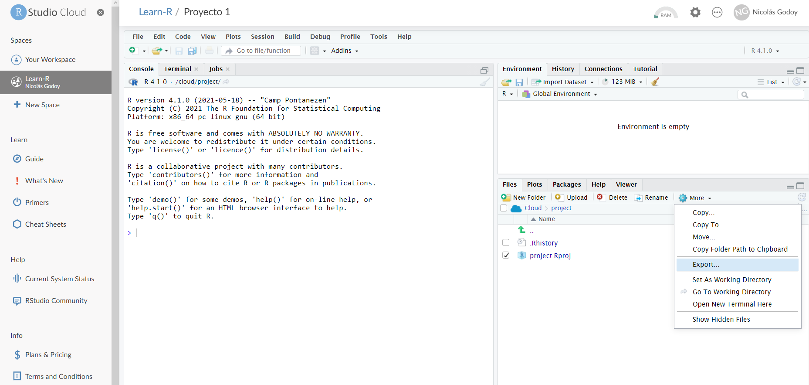809x385 pixels.
Task: Select Export... from the More menu
Action: pos(706,265)
